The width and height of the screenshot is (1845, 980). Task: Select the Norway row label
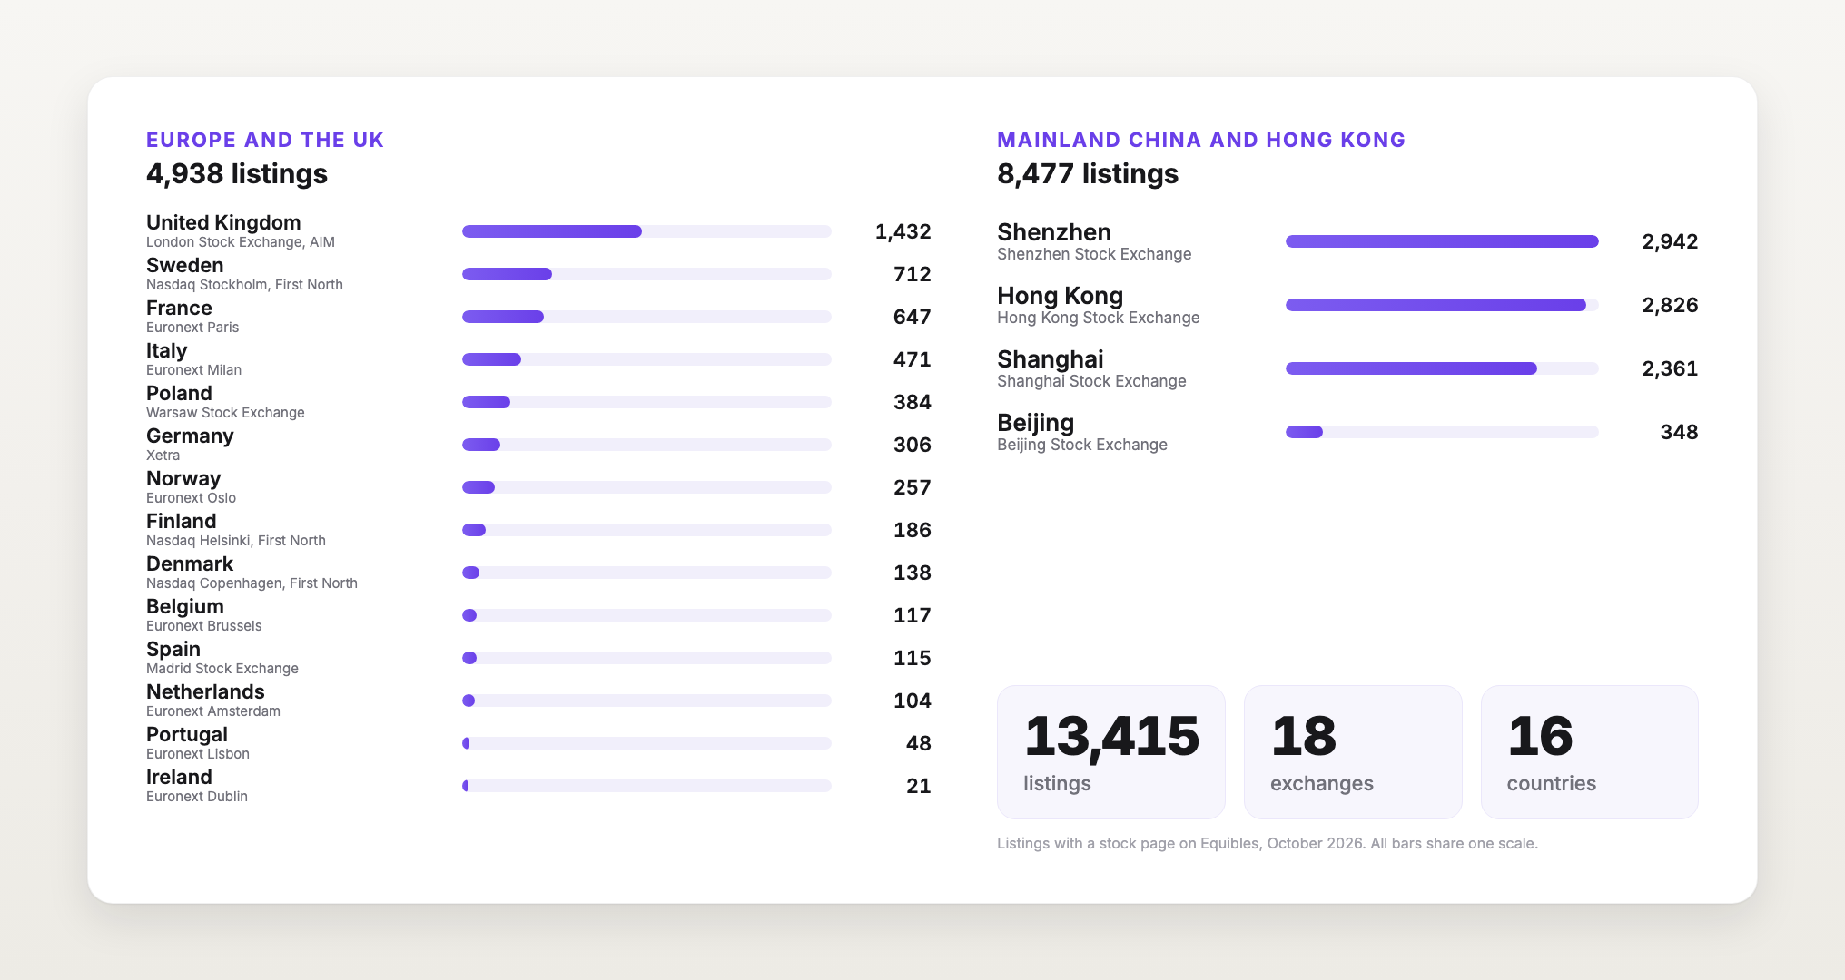(183, 478)
